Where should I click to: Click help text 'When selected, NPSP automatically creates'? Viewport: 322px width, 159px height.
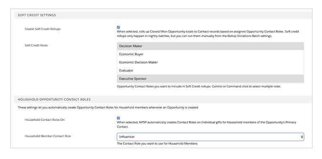tap(206, 125)
